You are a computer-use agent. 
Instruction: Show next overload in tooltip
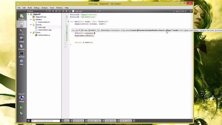(79, 30)
